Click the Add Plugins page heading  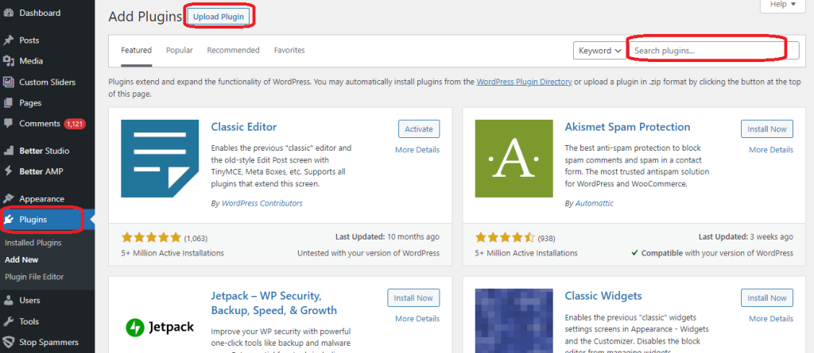tap(145, 17)
